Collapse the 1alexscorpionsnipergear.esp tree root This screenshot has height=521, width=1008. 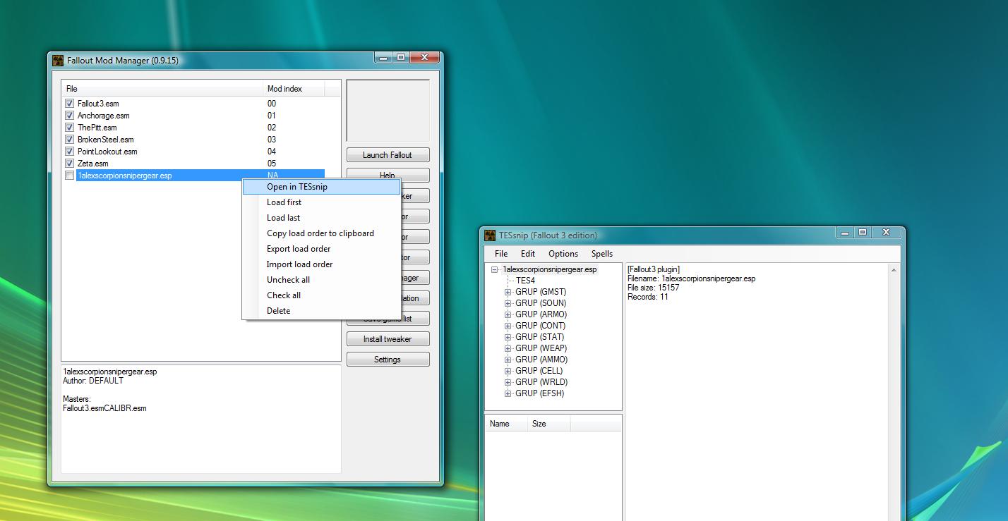click(496, 269)
